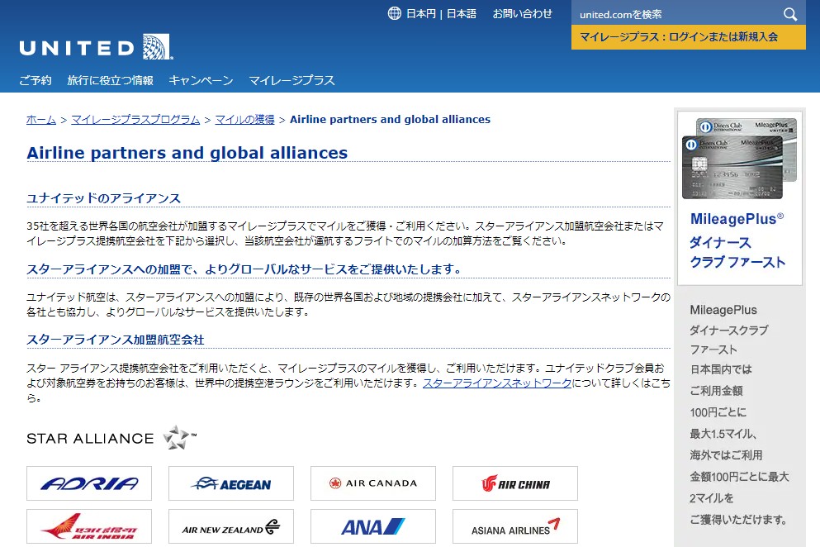This screenshot has width=820, height=547.
Task: Click the MileagePlus login or sign-up button
Action: (688, 37)
